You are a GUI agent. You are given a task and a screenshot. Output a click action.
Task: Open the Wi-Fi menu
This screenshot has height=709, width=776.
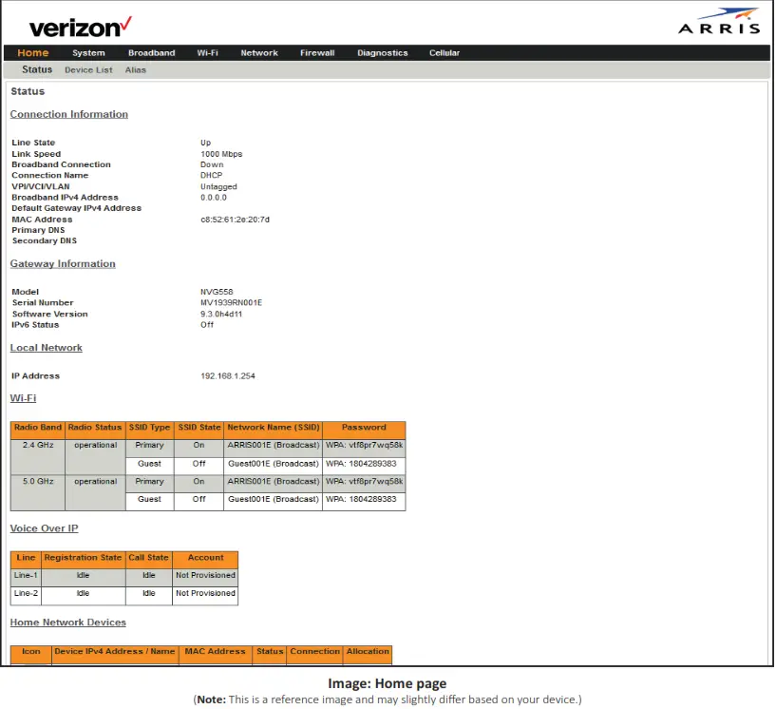pyautogui.click(x=207, y=53)
